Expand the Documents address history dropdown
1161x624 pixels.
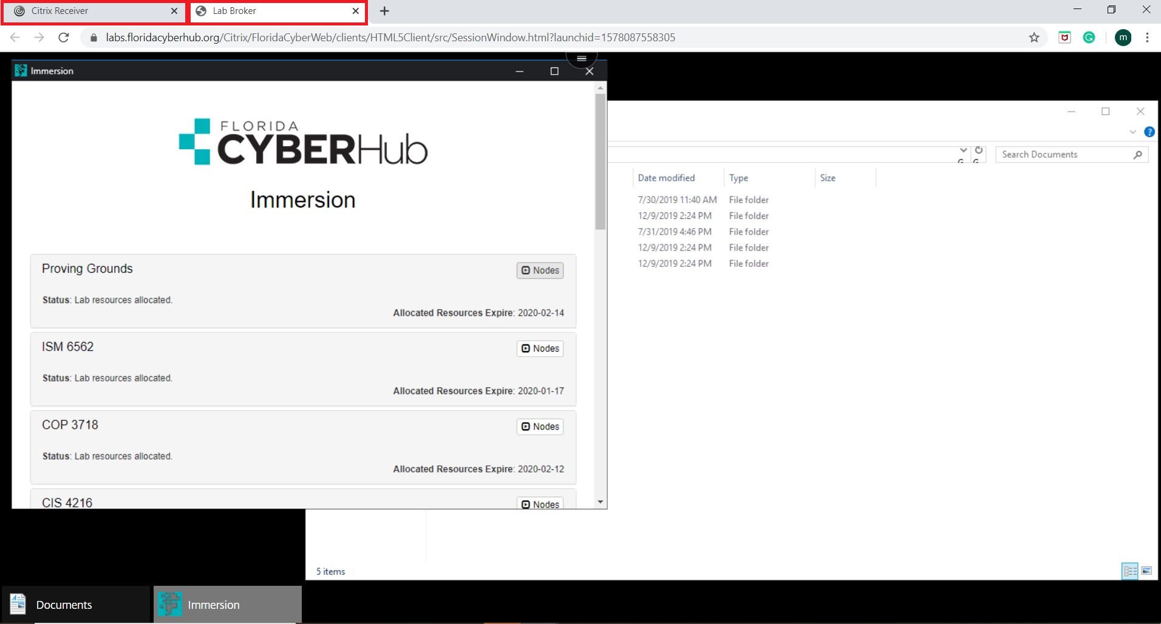pyautogui.click(x=963, y=150)
